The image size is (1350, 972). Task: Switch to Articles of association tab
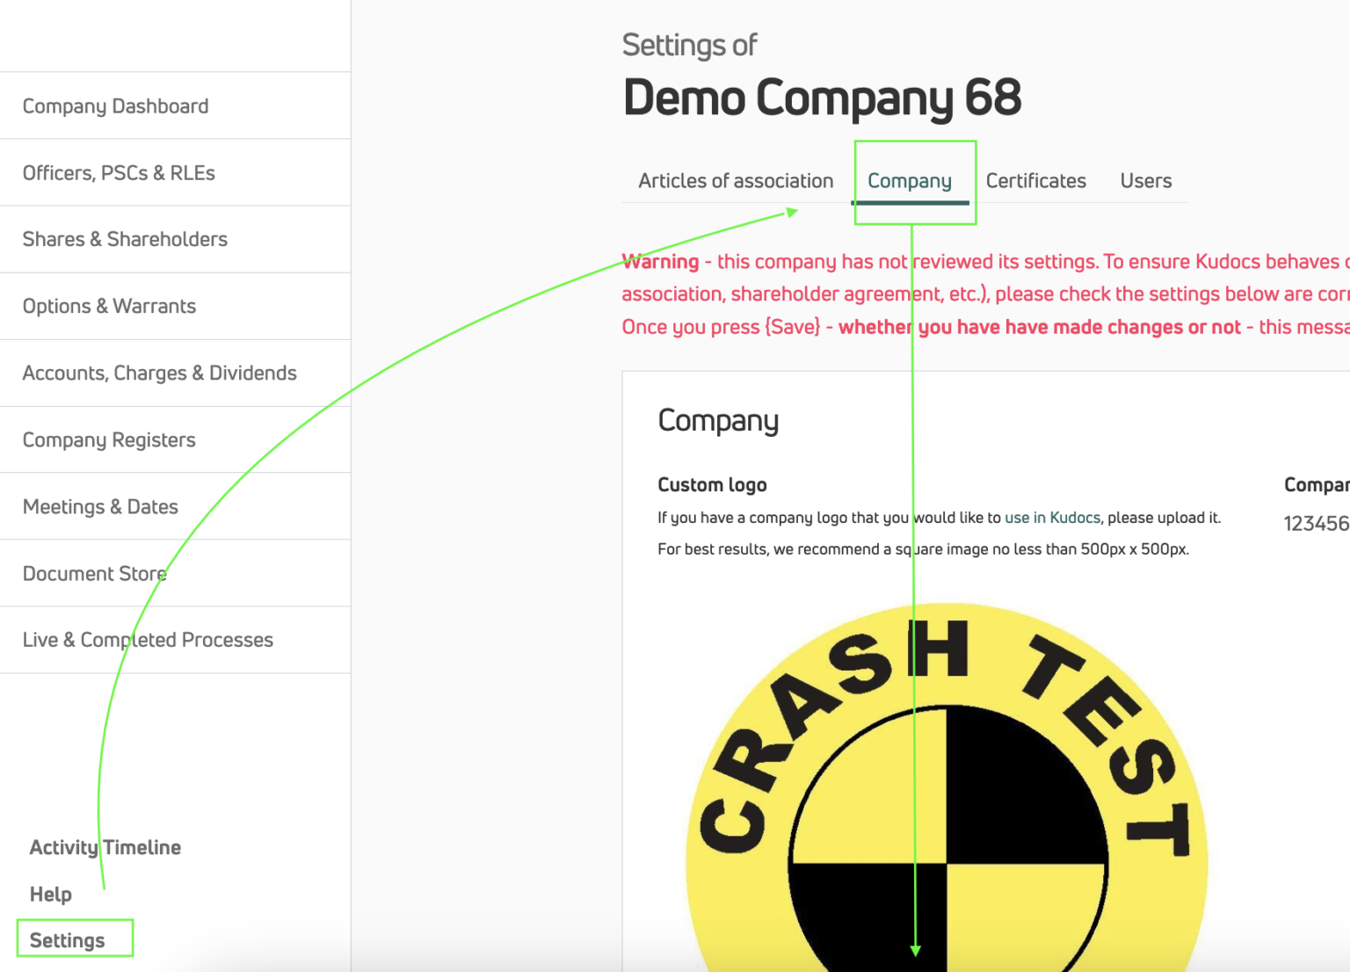coord(735,181)
